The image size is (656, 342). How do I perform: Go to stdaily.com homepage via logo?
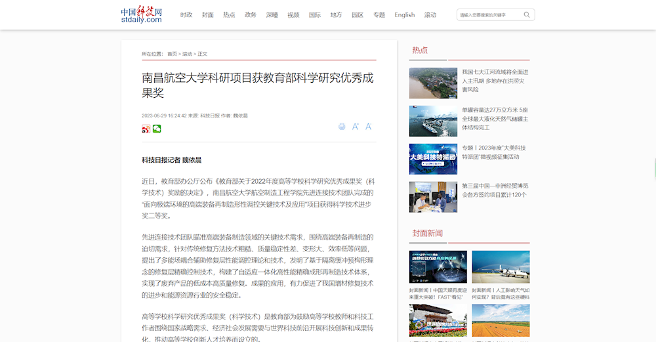141,14
